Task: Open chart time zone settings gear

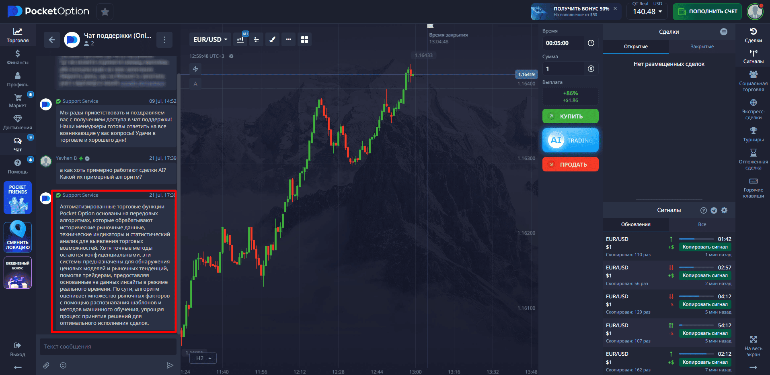Action: tap(231, 56)
